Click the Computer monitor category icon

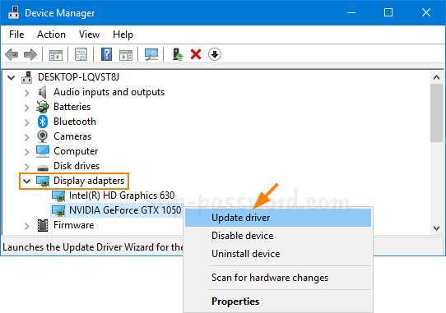tap(43, 151)
